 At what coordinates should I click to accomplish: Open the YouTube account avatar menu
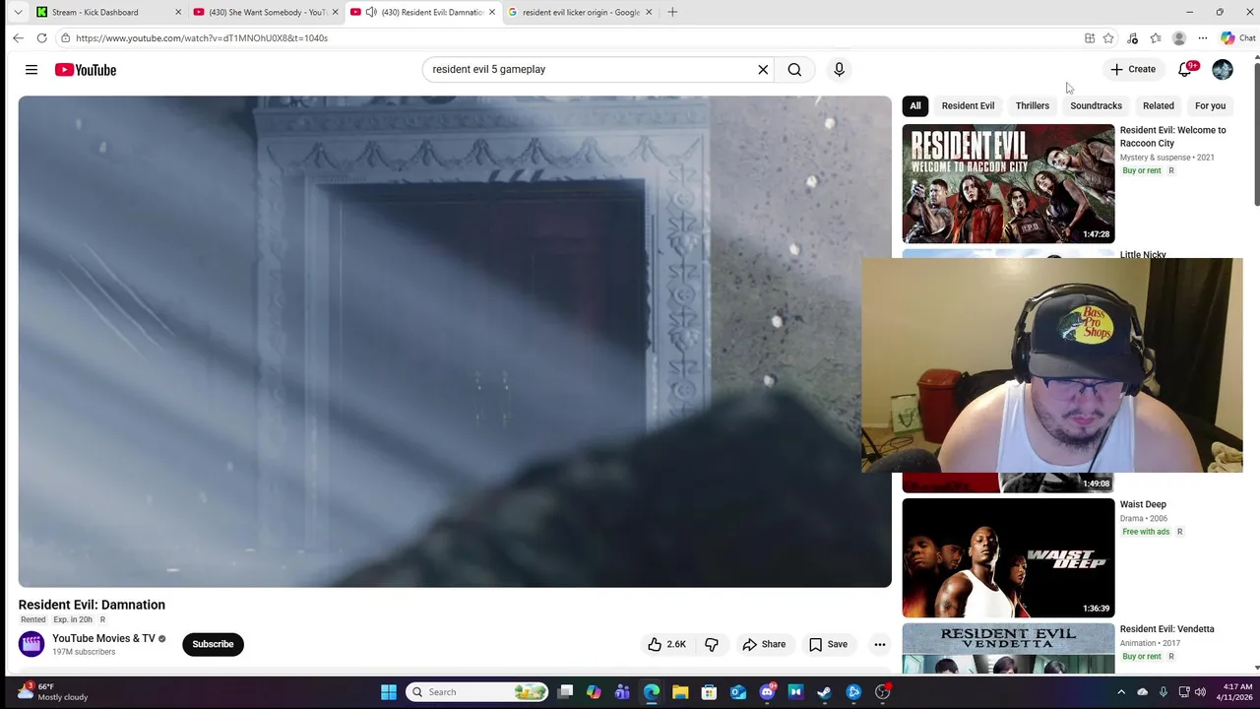click(1223, 69)
